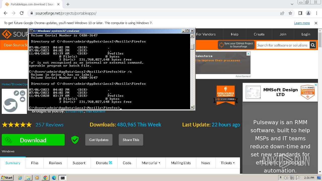Expand the Chrome tab search dropdown

click(292, 4)
